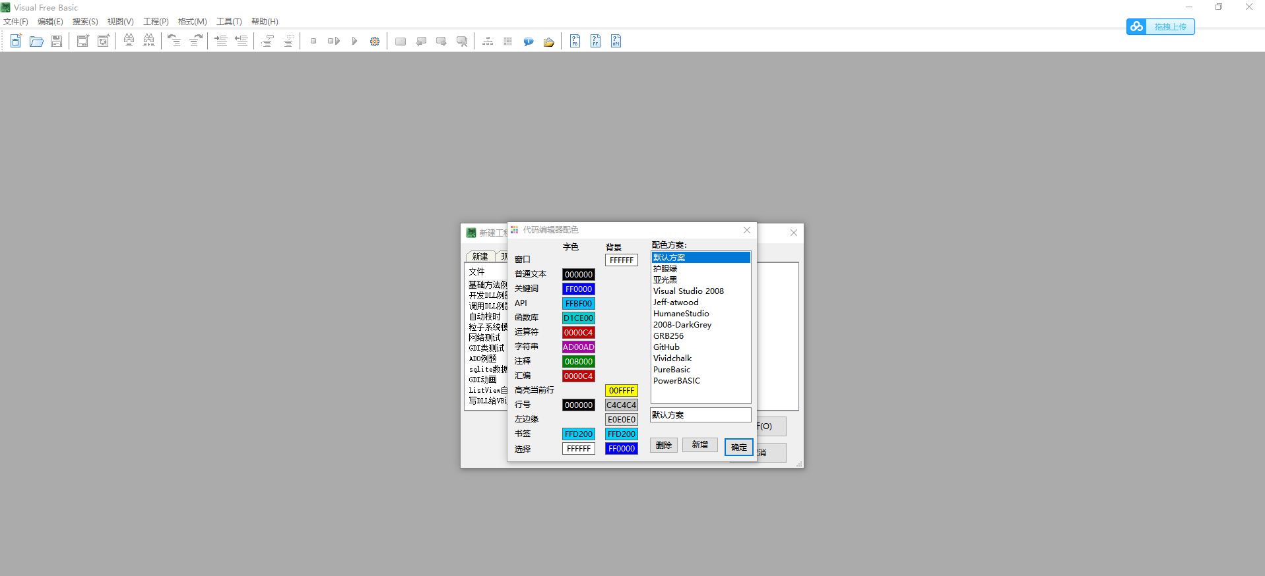Image resolution: width=1265 pixels, height=576 pixels.
Task: Open the FF help document icon
Action: 595,41
